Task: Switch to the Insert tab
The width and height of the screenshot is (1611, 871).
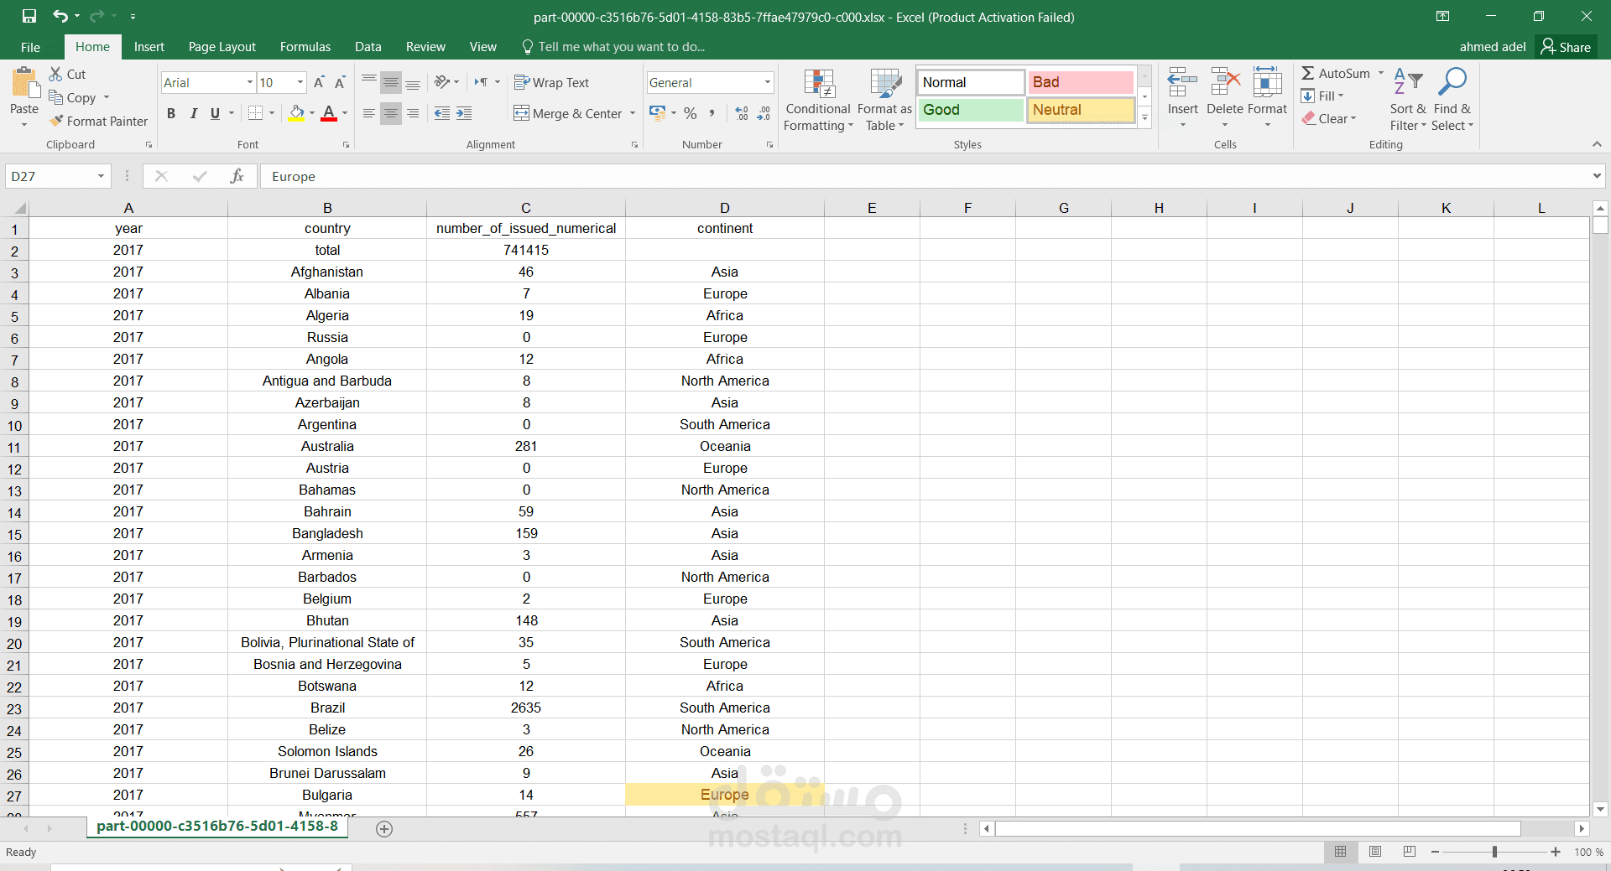Action: pos(149,47)
